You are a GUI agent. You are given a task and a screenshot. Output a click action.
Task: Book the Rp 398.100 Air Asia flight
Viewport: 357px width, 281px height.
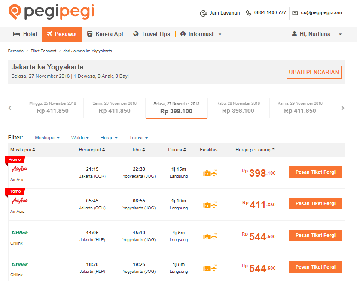[315, 172]
